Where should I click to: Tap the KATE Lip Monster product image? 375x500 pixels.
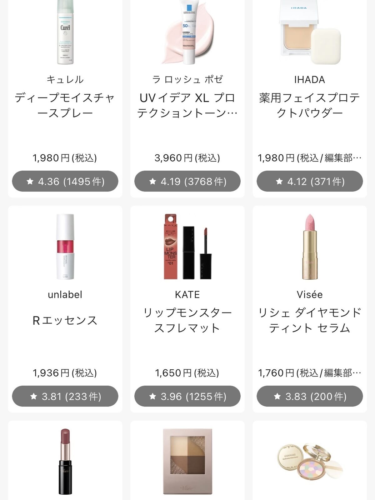pyautogui.click(x=187, y=246)
